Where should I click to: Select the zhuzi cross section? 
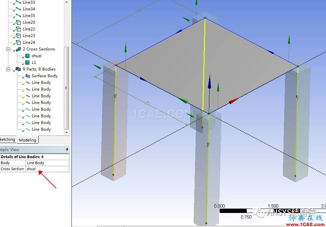point(36,56)
